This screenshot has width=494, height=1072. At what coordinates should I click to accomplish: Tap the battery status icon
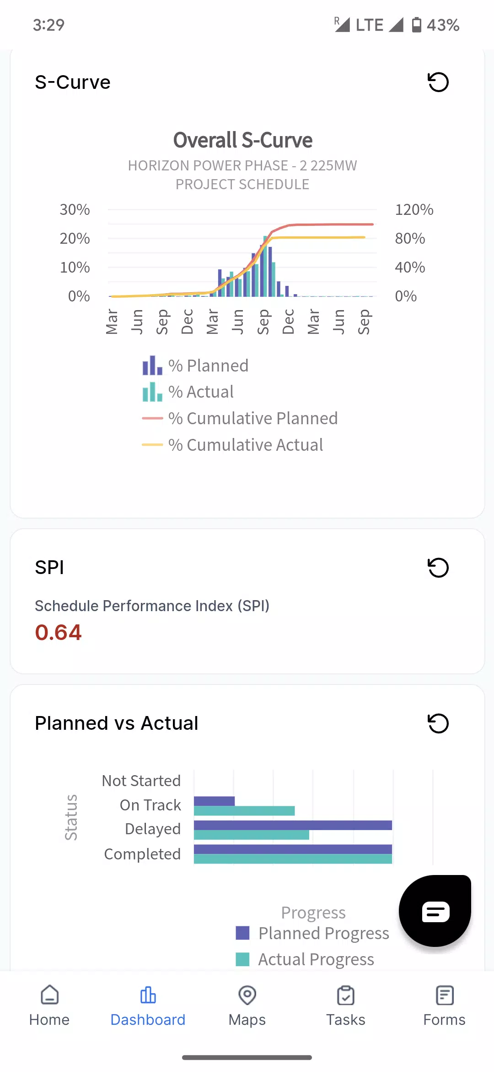pyautogui.click(x=416, y=25)
